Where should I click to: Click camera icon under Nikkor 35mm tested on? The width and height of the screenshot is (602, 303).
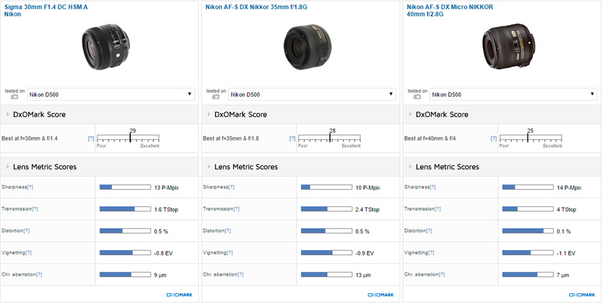coord(216,97)
